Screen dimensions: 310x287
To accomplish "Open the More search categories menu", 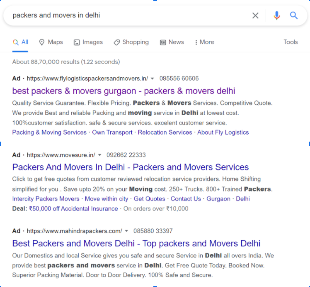I will [204, 42].
